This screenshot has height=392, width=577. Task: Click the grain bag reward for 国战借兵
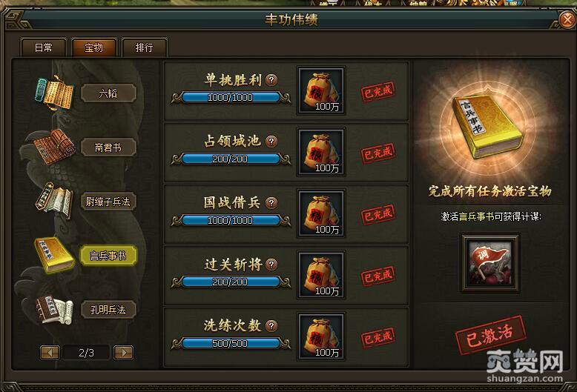coord(321,213)
